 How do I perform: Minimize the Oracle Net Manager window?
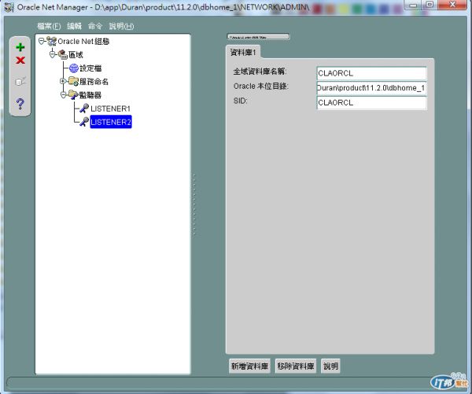point(414,5)
